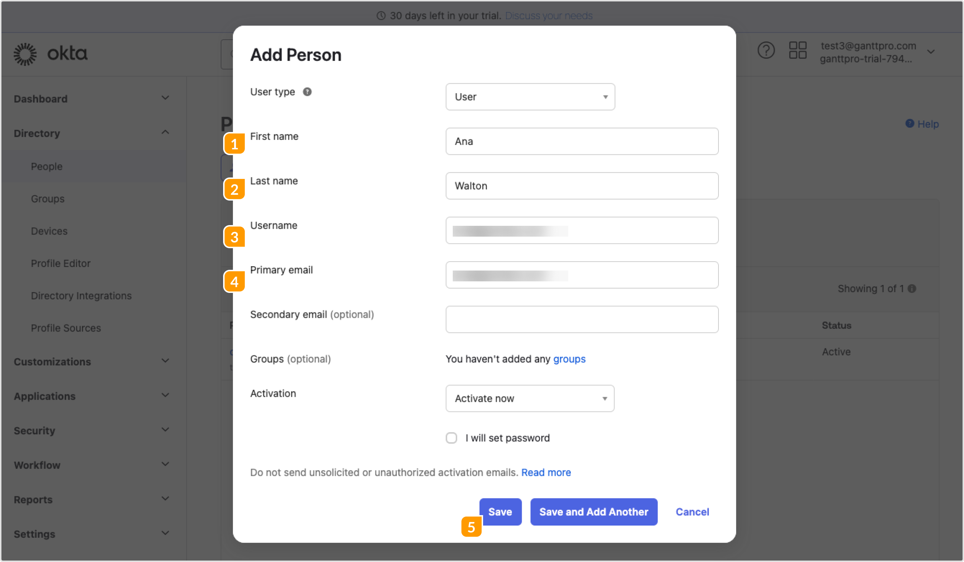The width and height of the screenshot is (964, 562).
Task: Open the User type dropdown
Action: tap(529, 96)
